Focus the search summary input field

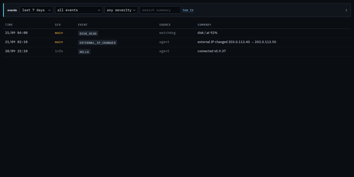point(160,10)
